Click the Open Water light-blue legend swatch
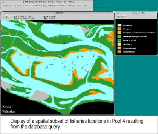 tap(119, 25)
